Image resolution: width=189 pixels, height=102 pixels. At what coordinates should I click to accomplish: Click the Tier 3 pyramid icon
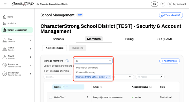tap(5, 57)
